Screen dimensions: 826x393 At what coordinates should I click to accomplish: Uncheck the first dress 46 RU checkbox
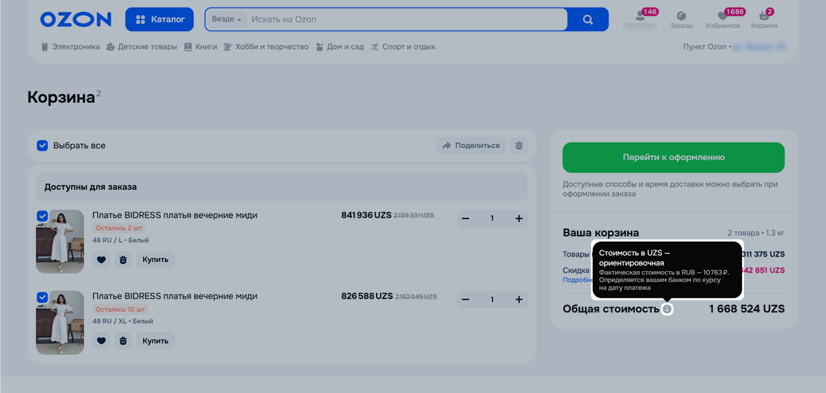coord(42,216)
